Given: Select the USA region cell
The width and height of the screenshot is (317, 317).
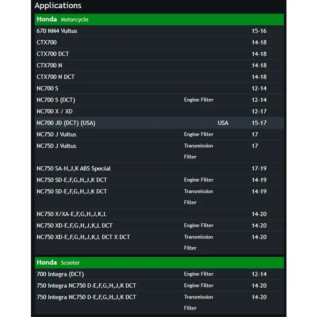Looking at the screenshot, I should click(223, 123).
